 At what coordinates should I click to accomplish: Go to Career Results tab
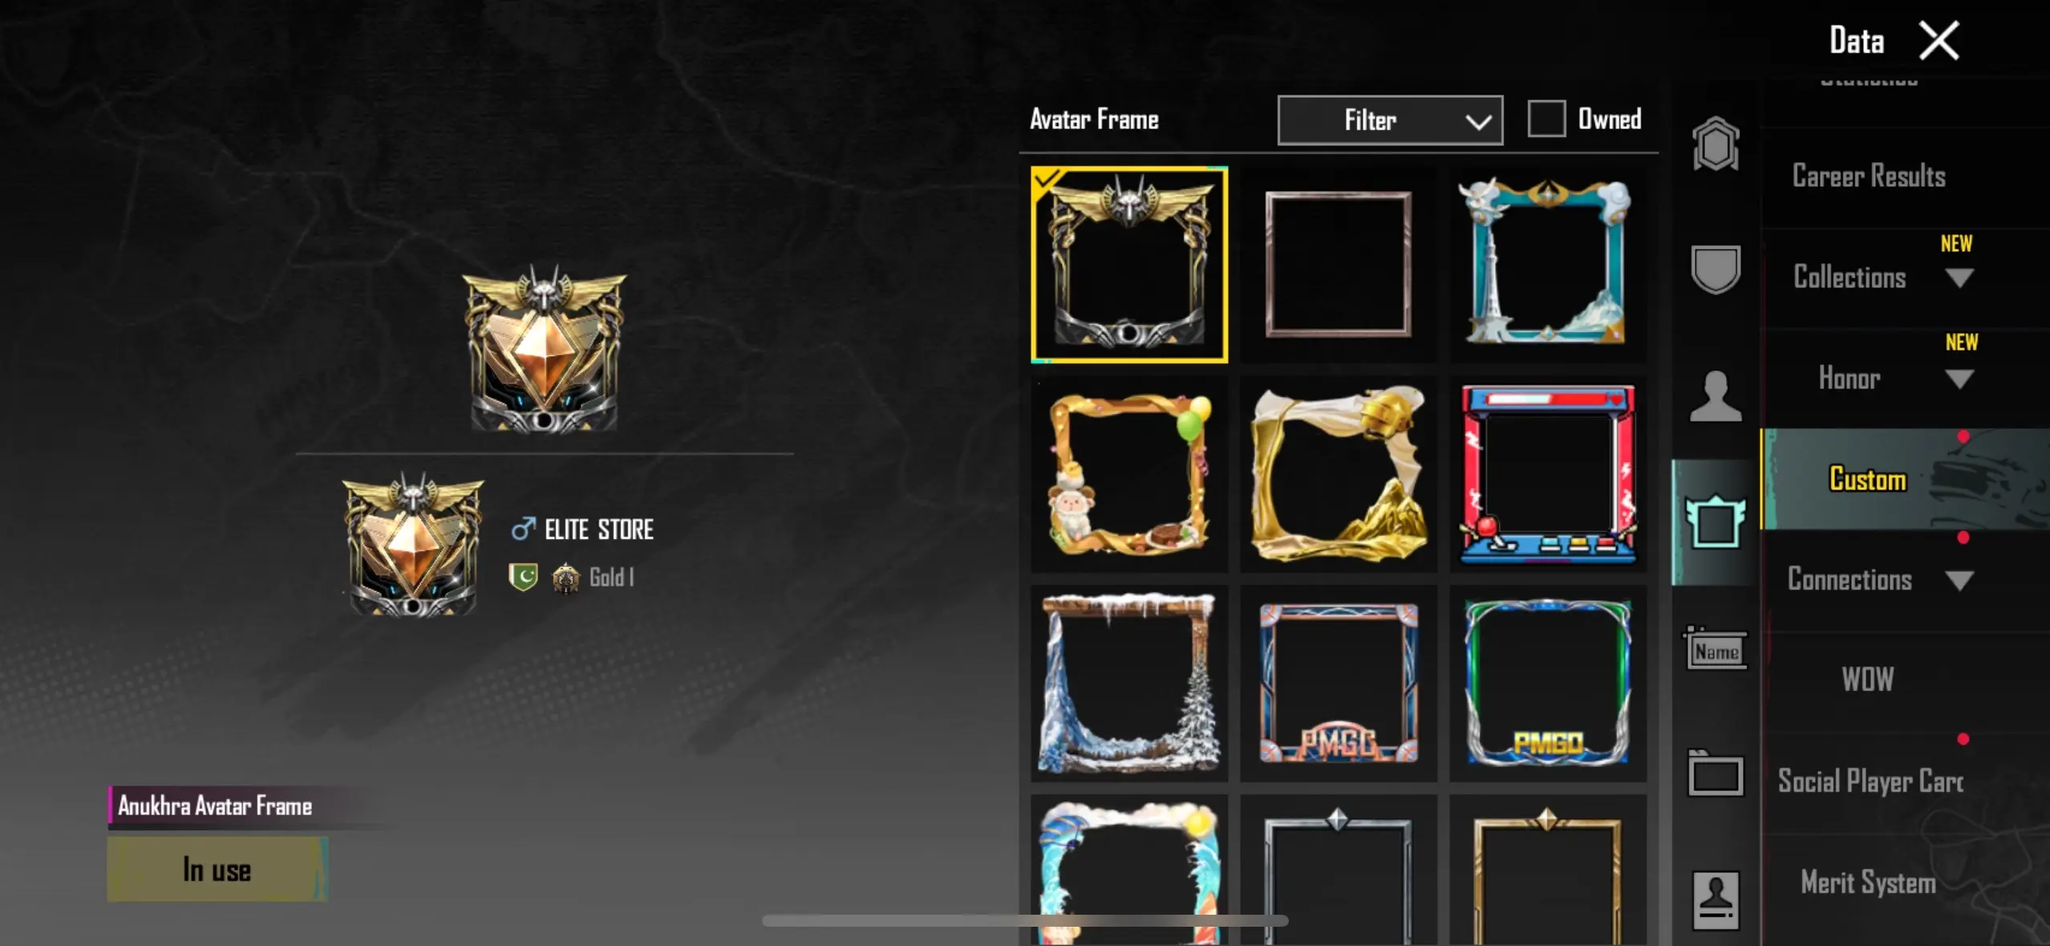[1869, 177]
